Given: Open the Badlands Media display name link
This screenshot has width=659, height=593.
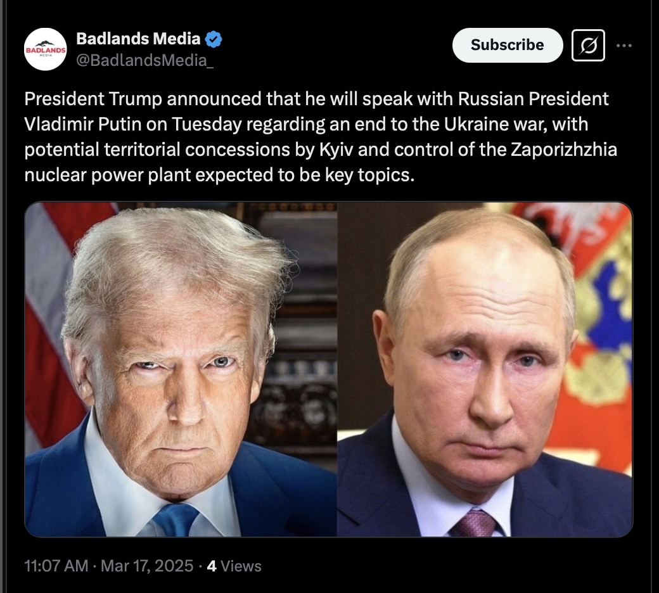Looking at the screenshot, I should pyautogui.click(x=138, y=39).
